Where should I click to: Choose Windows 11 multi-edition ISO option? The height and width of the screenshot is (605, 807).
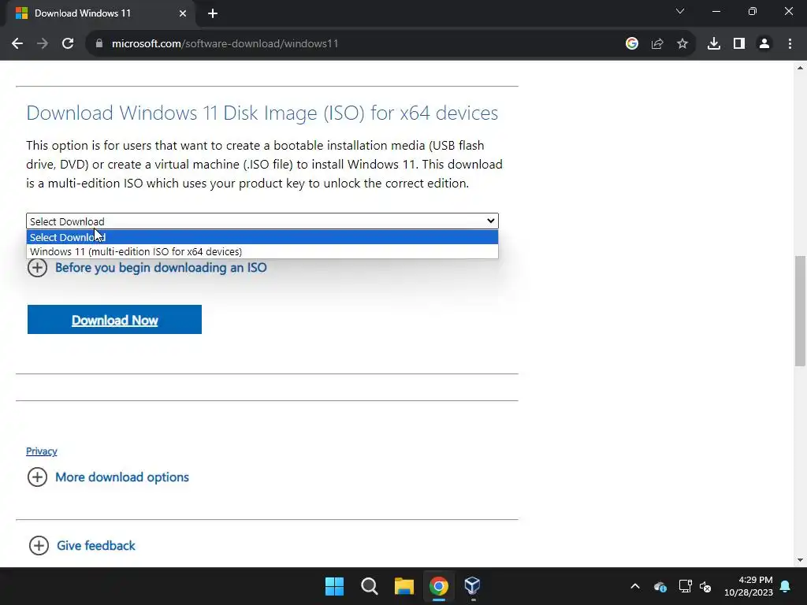coord(262,251)
